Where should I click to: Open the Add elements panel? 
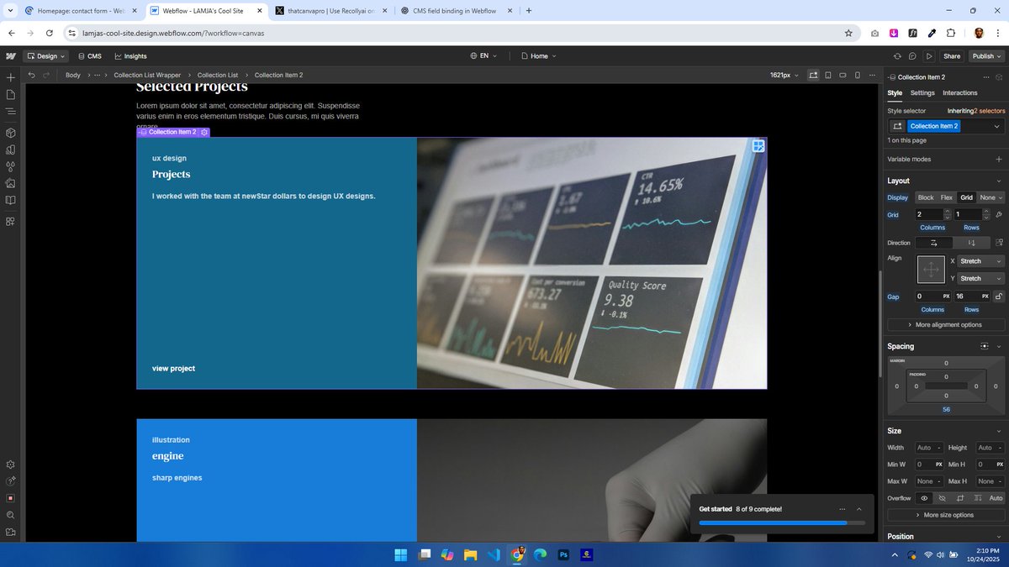(10, 77)
